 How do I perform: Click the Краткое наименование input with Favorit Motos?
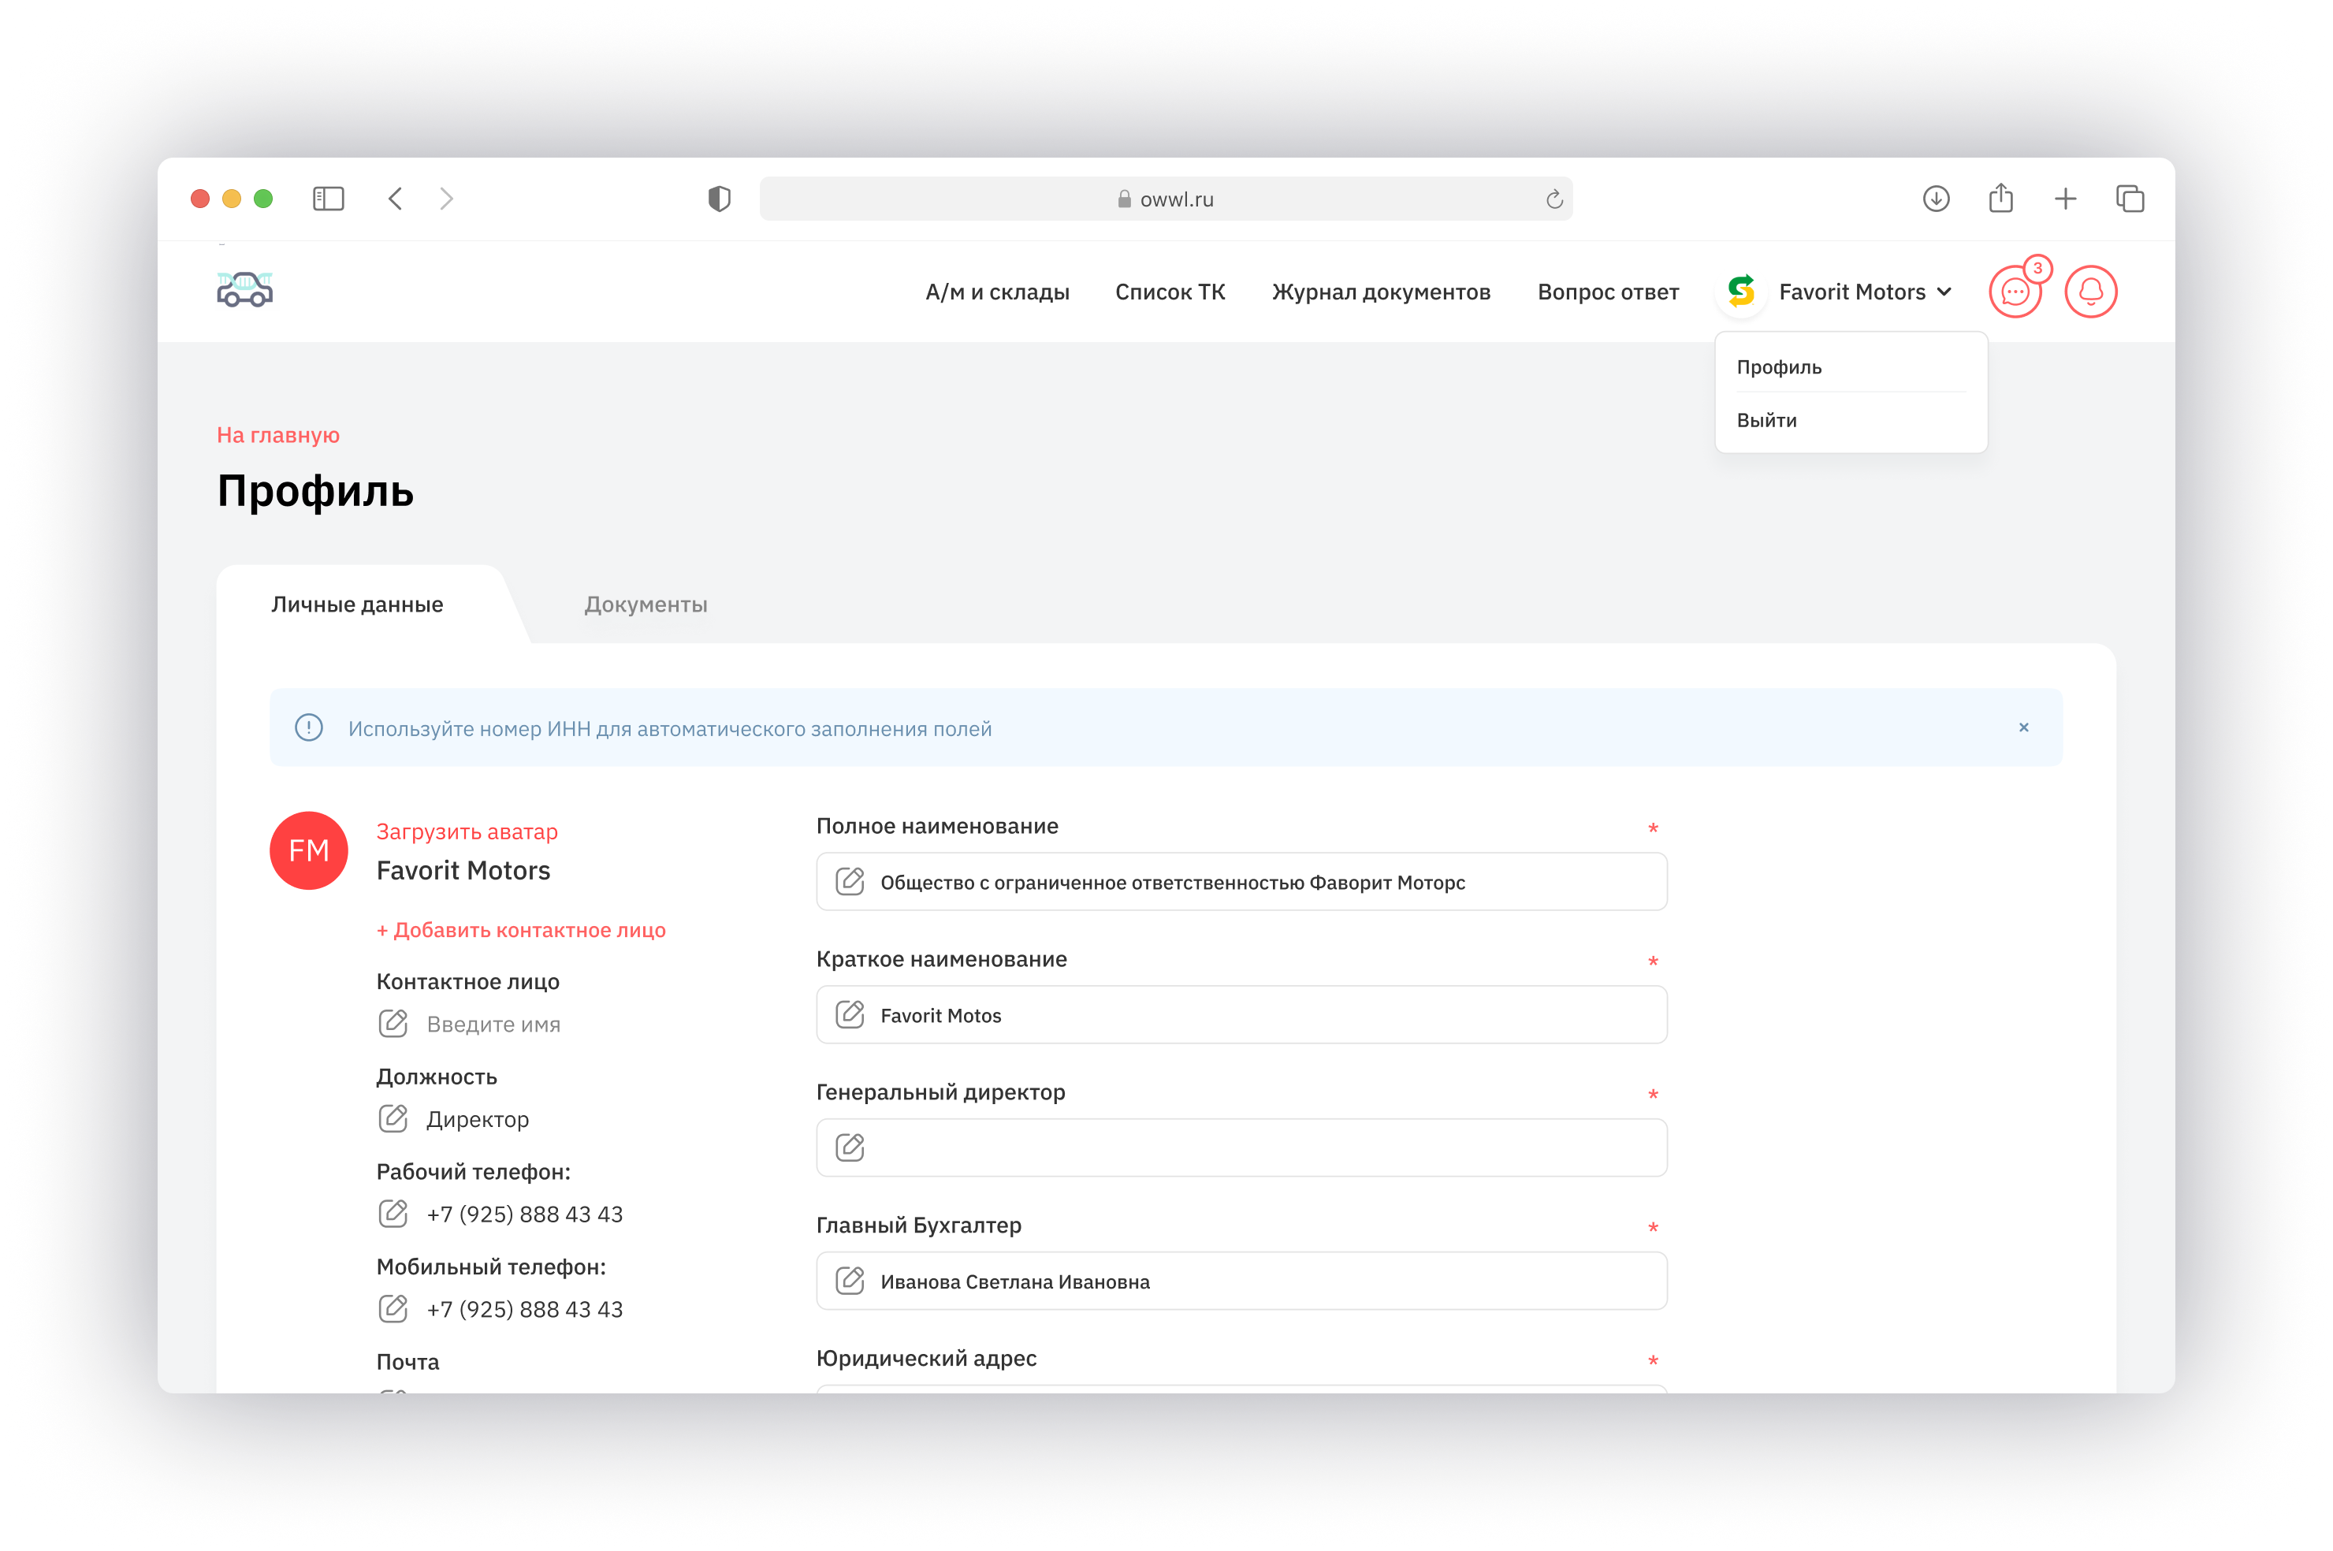1241,1015
